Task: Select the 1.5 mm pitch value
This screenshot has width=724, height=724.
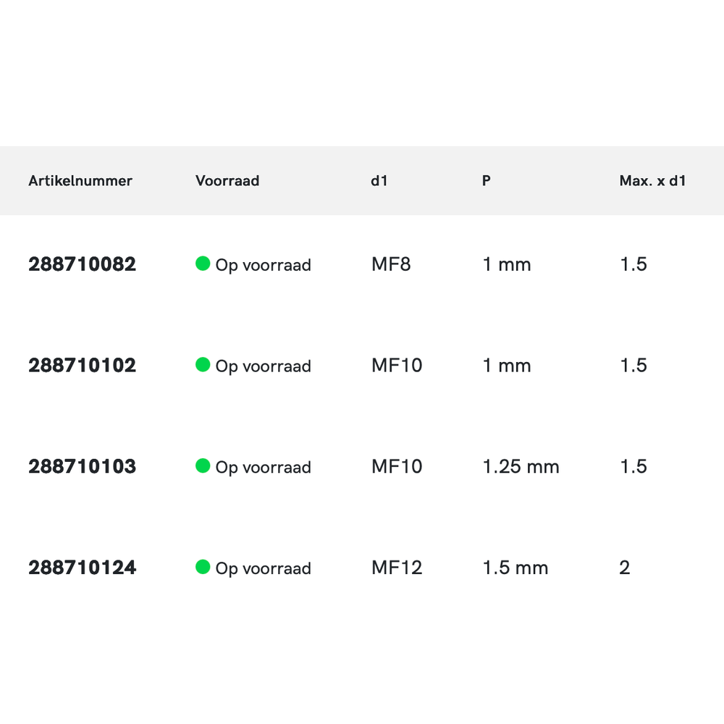Action: pyautogui.click(x=515, y=568)
